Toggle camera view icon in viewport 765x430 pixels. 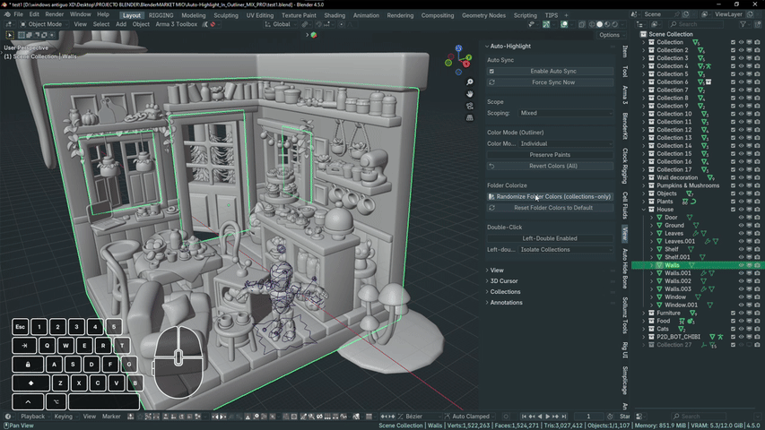[469, 106]
